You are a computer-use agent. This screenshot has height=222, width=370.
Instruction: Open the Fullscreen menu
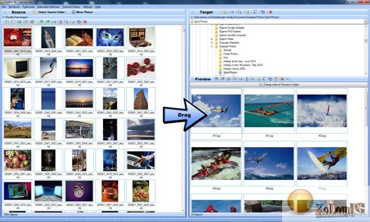click(x=28, y=7)
